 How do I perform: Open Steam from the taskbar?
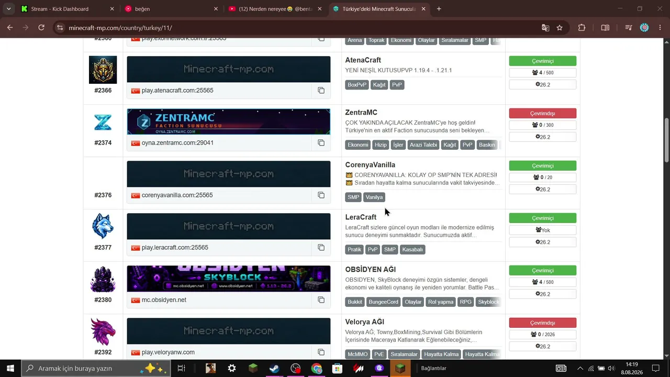(274, 368)
